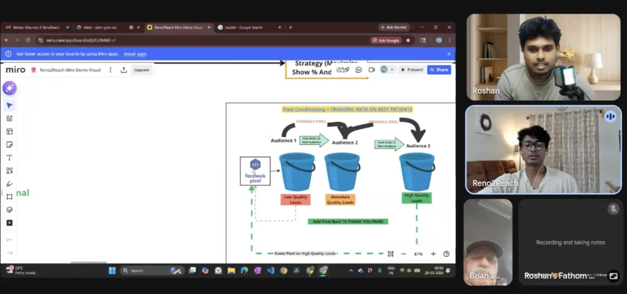
Task: Zoom out with the minus button
Action: click(x=404, y=254)
